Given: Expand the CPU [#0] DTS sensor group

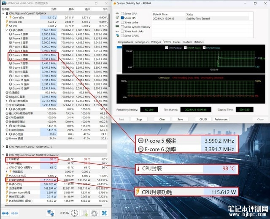Looking at the screenshot, I should 3,147.
